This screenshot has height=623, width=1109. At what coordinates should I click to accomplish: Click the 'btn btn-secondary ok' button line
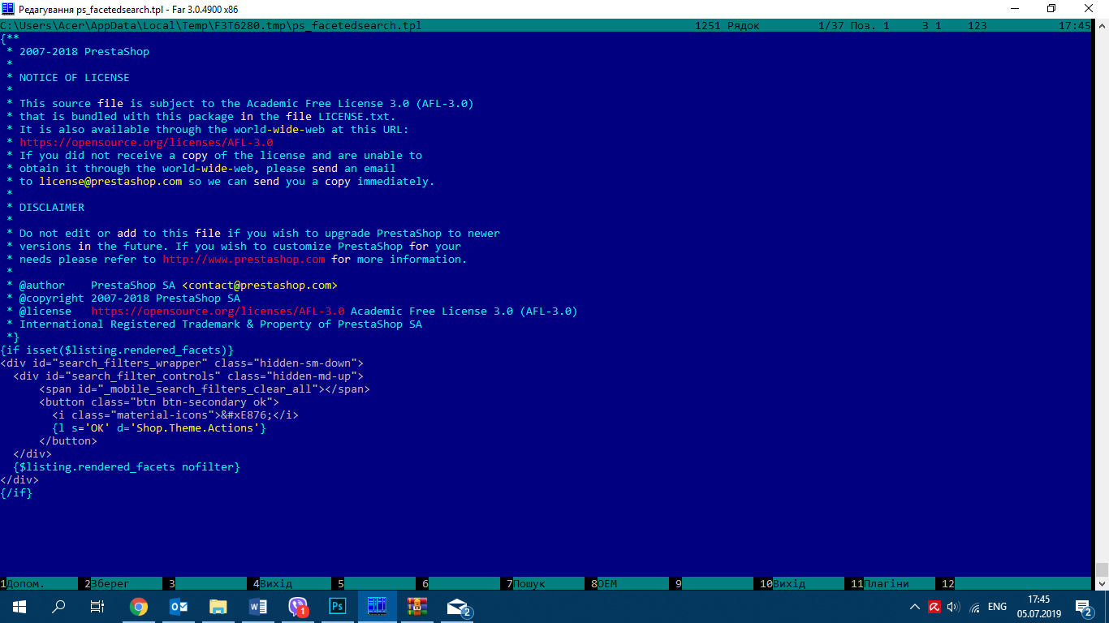coord(159,402)
